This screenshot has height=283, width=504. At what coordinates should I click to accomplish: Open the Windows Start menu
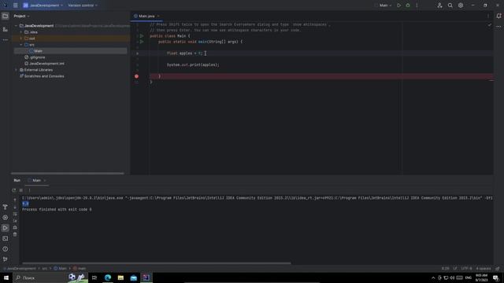tap(6, 277)
